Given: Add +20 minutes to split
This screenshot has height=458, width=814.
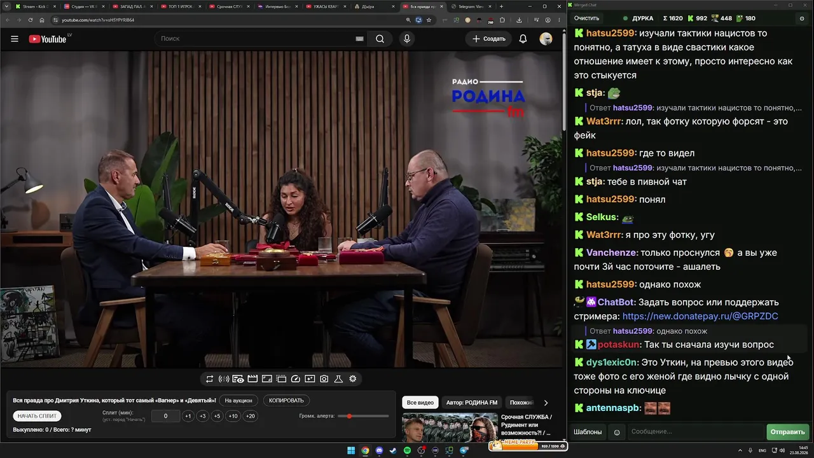Looking at the screenshot, I should click(x=250, y=416).
